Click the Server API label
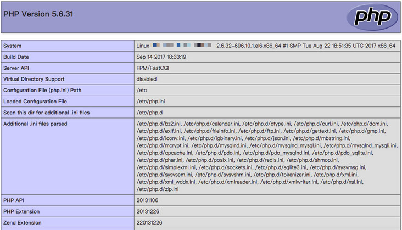 [x=18, y=68]
